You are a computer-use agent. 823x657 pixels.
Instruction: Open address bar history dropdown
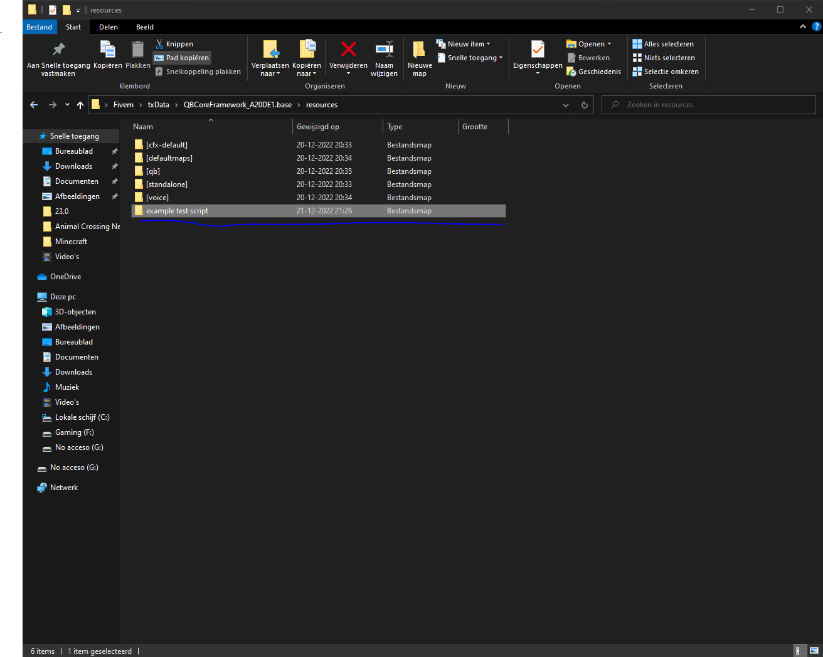point(566,105)
